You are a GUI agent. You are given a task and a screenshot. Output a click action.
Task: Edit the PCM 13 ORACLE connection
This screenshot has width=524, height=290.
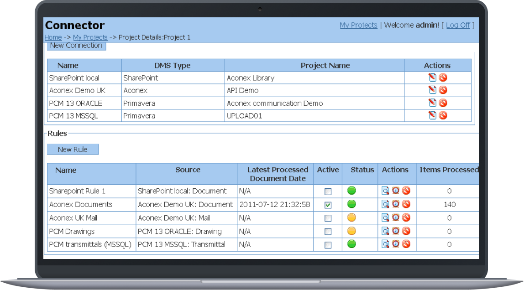click(x=432, y=103)
